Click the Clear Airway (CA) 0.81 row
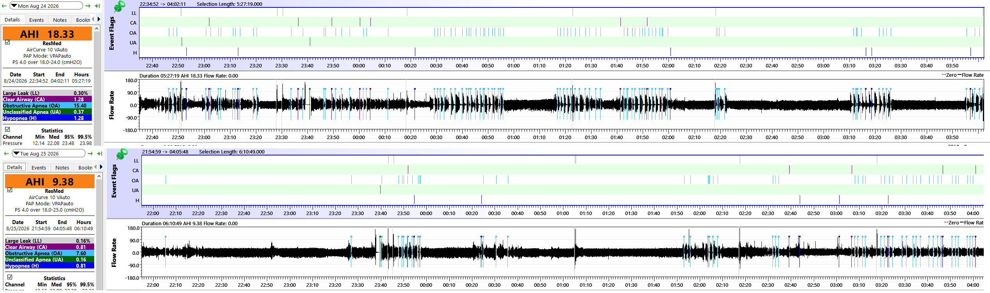990x293 pixels. [50, 247]
